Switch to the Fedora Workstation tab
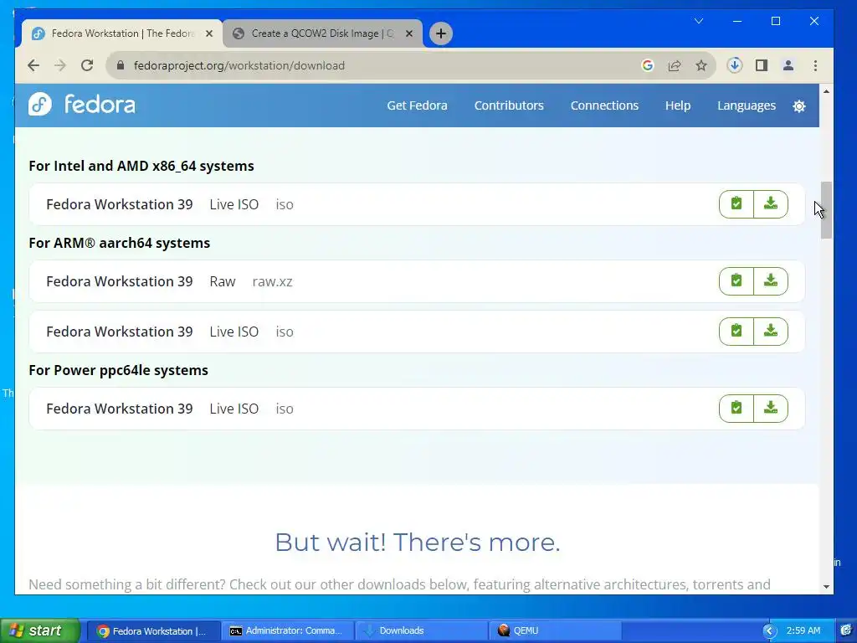Screen dimensions: 857x643 pos(121,33)
